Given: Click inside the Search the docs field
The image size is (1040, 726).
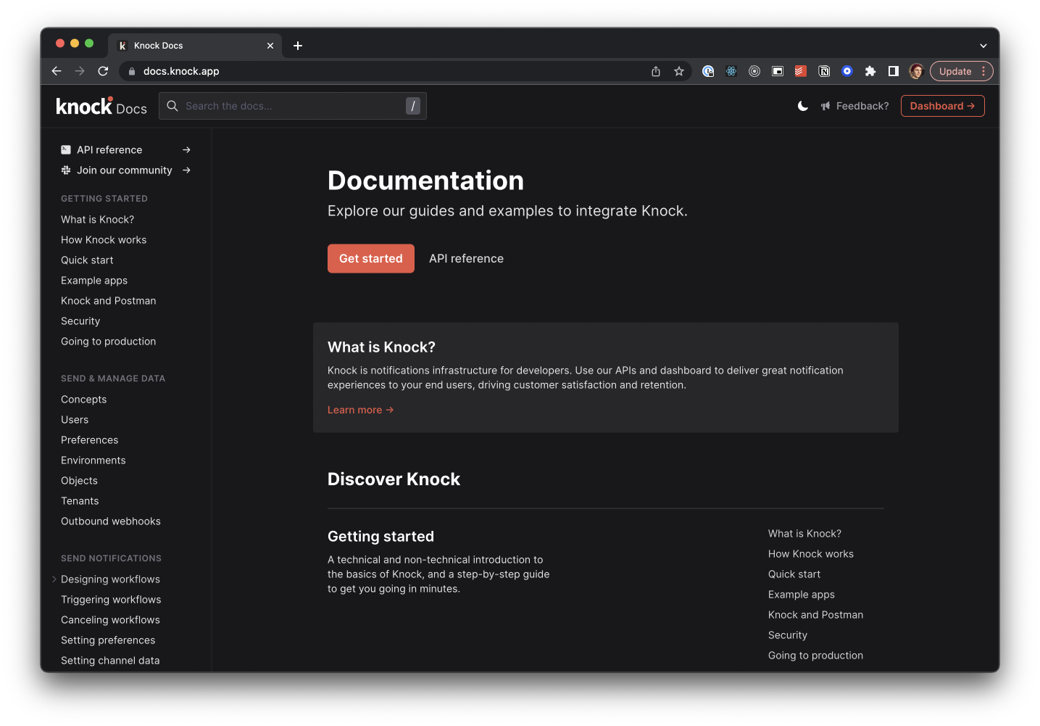Looking at the screenshot, I should (290, 106).
